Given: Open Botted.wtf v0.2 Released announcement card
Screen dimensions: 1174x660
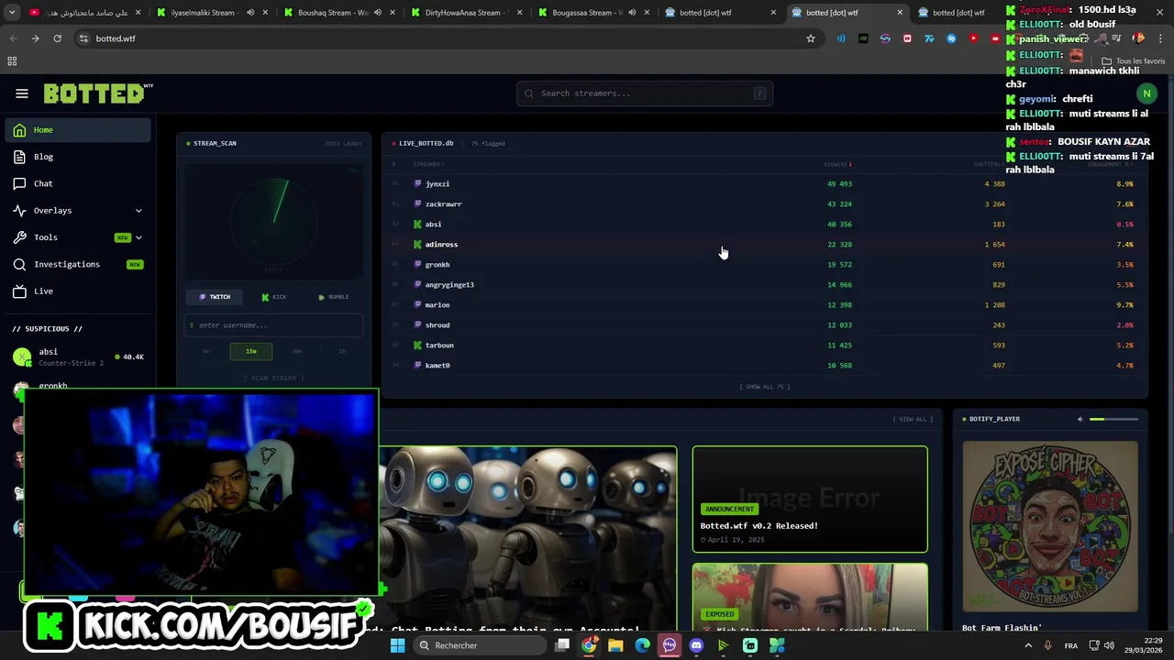Looking at the screenshot, I should click(x=810, y=500).
